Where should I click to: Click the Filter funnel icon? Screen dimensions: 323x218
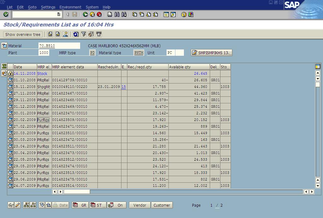(x=83, y=34)
